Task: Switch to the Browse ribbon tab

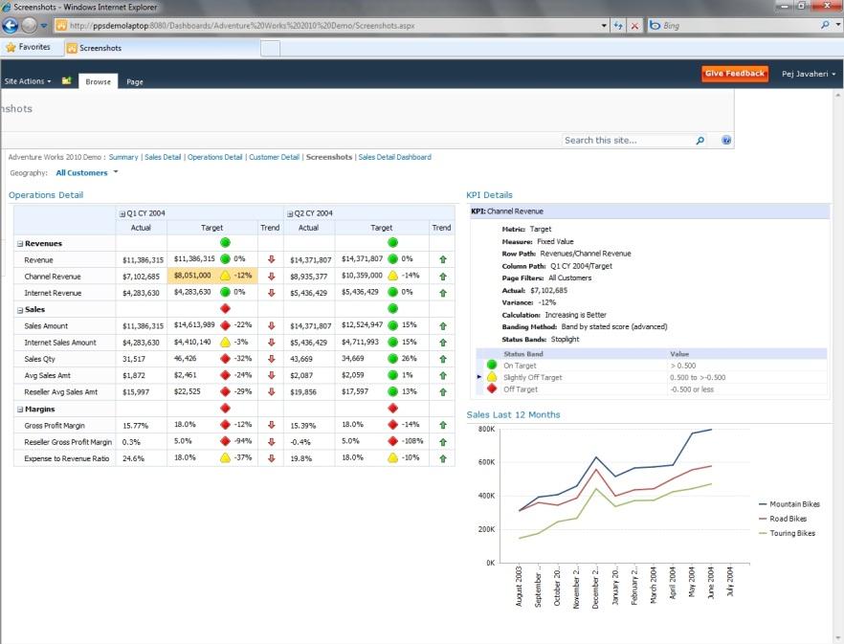Action: click(x=98, y=81)
